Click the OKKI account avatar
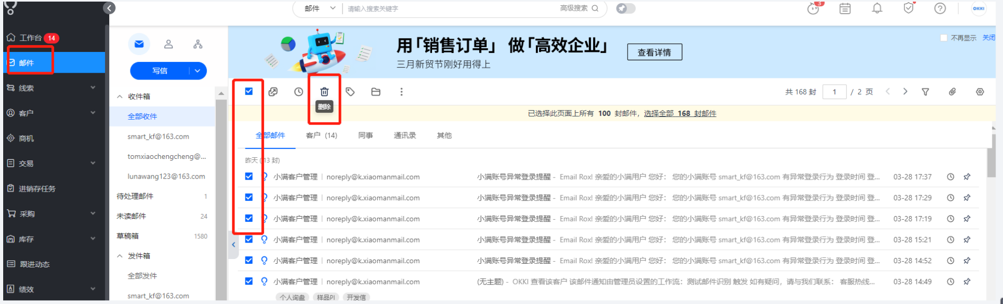 [x=979, y=8]
